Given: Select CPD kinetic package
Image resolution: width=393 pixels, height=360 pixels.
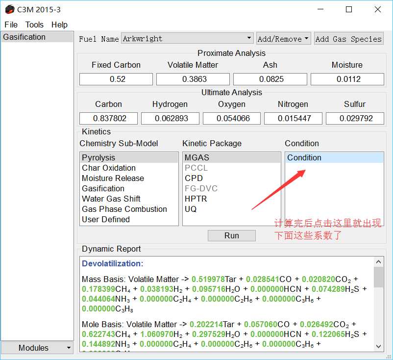Looking at the screenshot, I should pyautogui.click(x=232, y=178).
